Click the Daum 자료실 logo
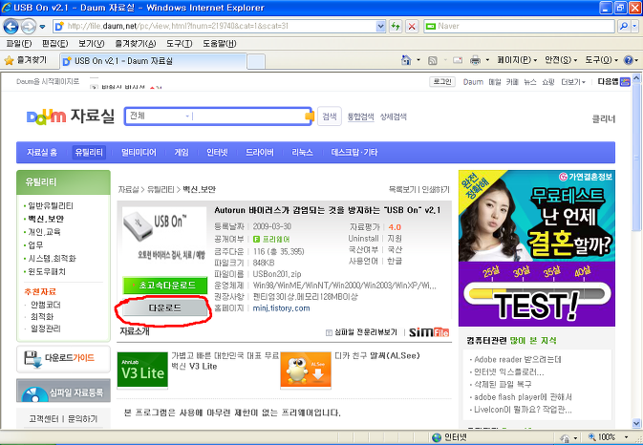The width and height of the screenshot is (643, 445). [70, 117]
